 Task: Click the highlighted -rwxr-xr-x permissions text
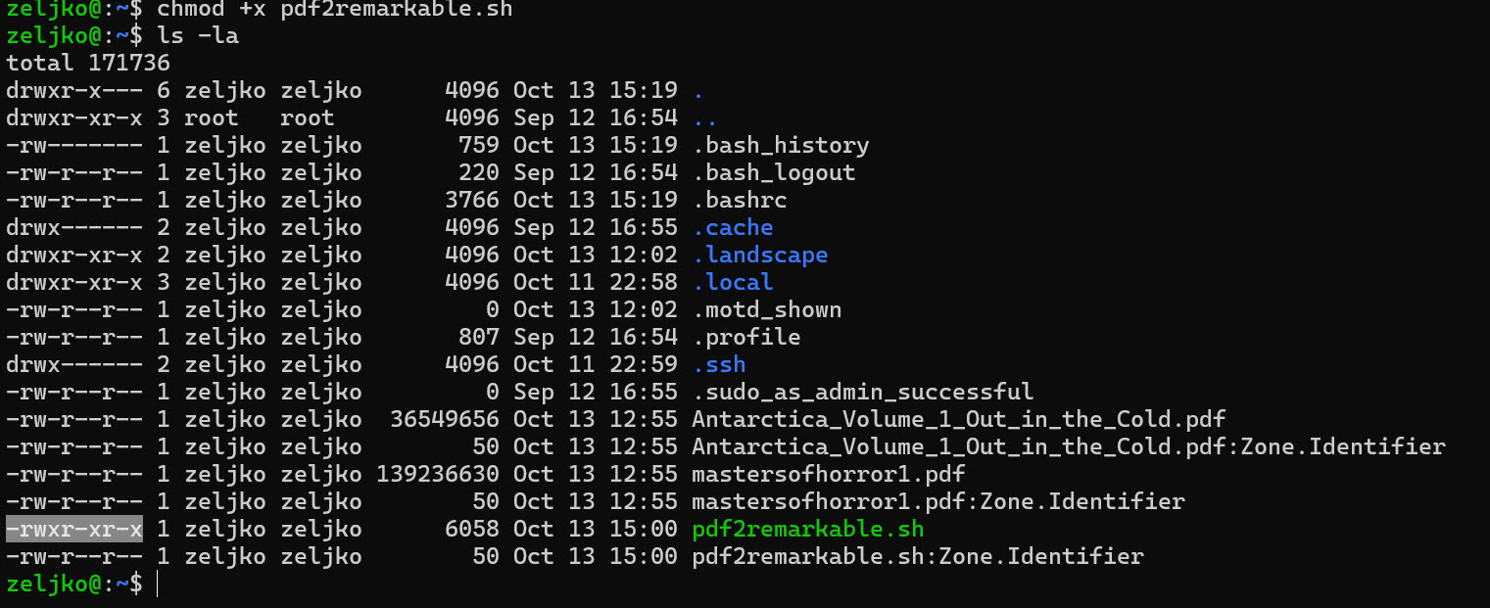click(x=74, y=530)
